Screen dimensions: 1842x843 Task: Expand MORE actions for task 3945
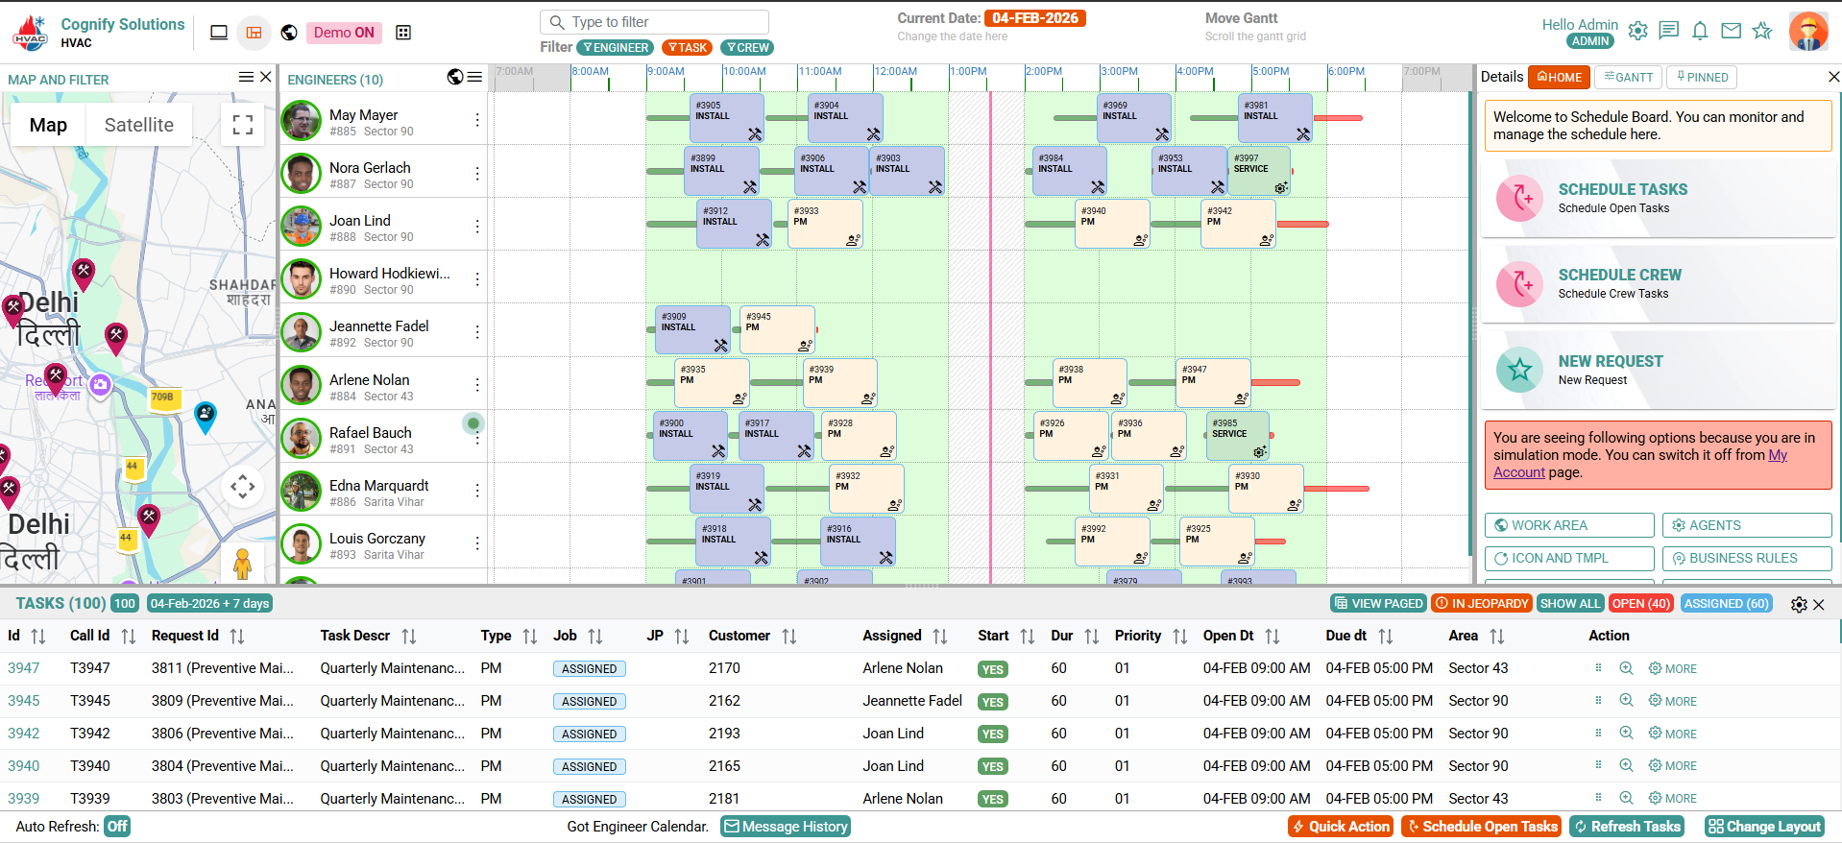[x=1673, y=701]
